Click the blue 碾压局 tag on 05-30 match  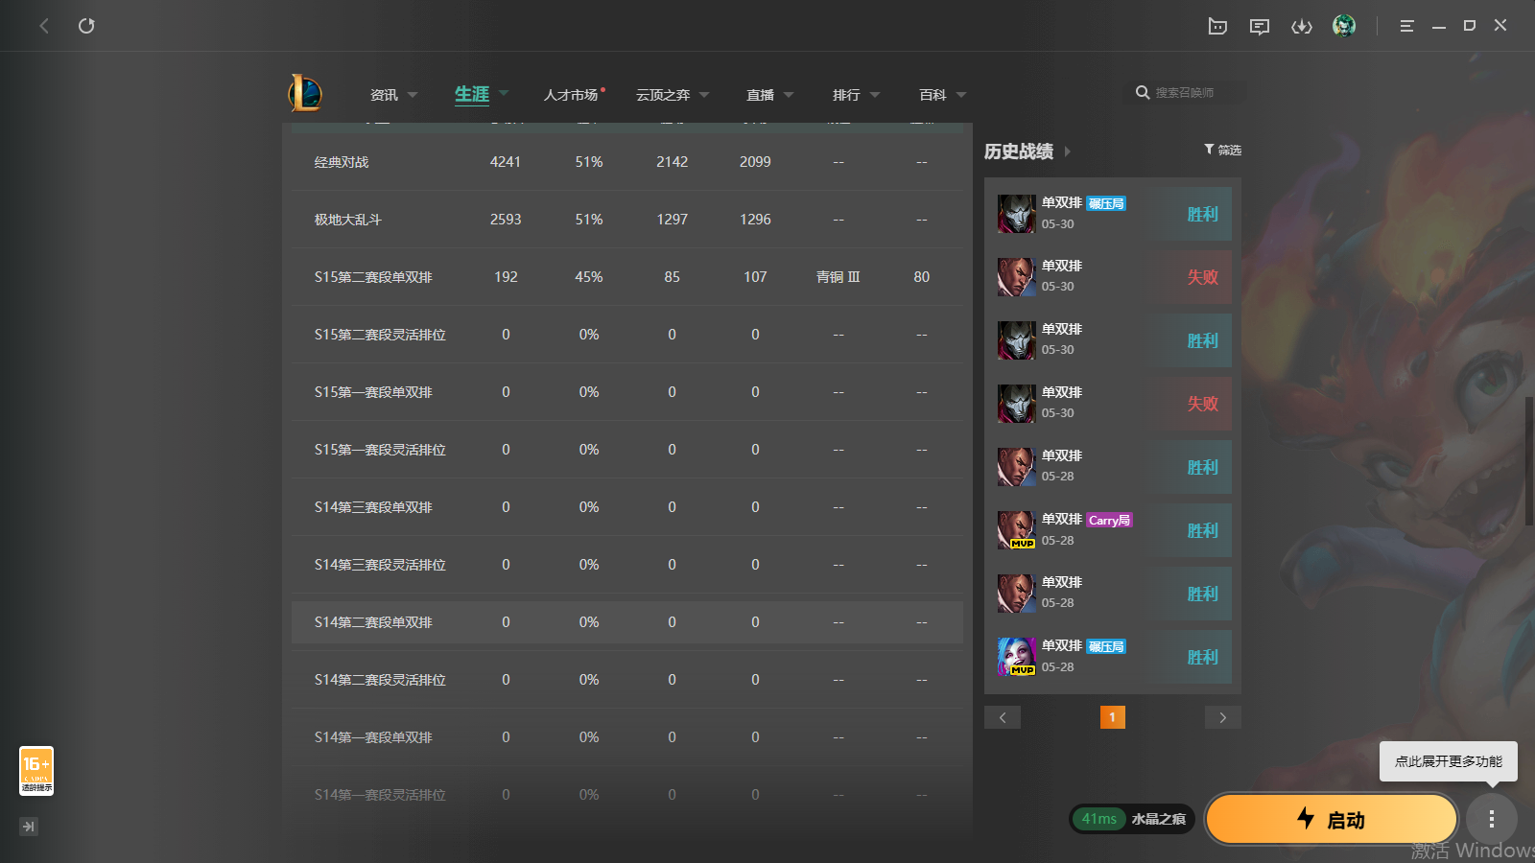point(1106,203)
